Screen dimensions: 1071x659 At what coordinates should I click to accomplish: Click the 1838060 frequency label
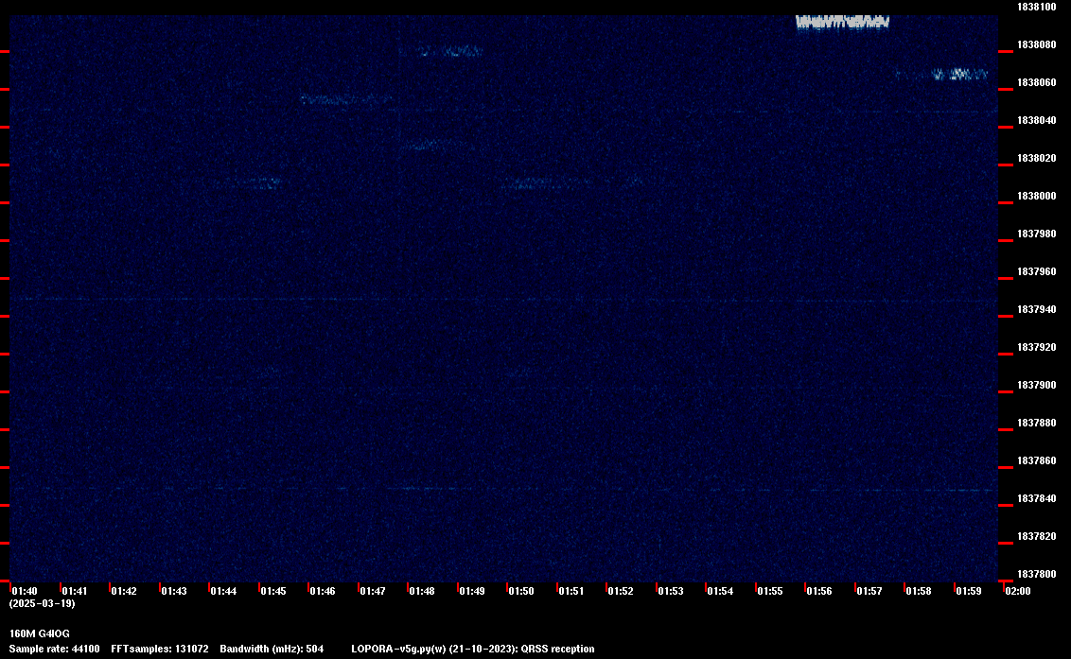coord(1036,82)
